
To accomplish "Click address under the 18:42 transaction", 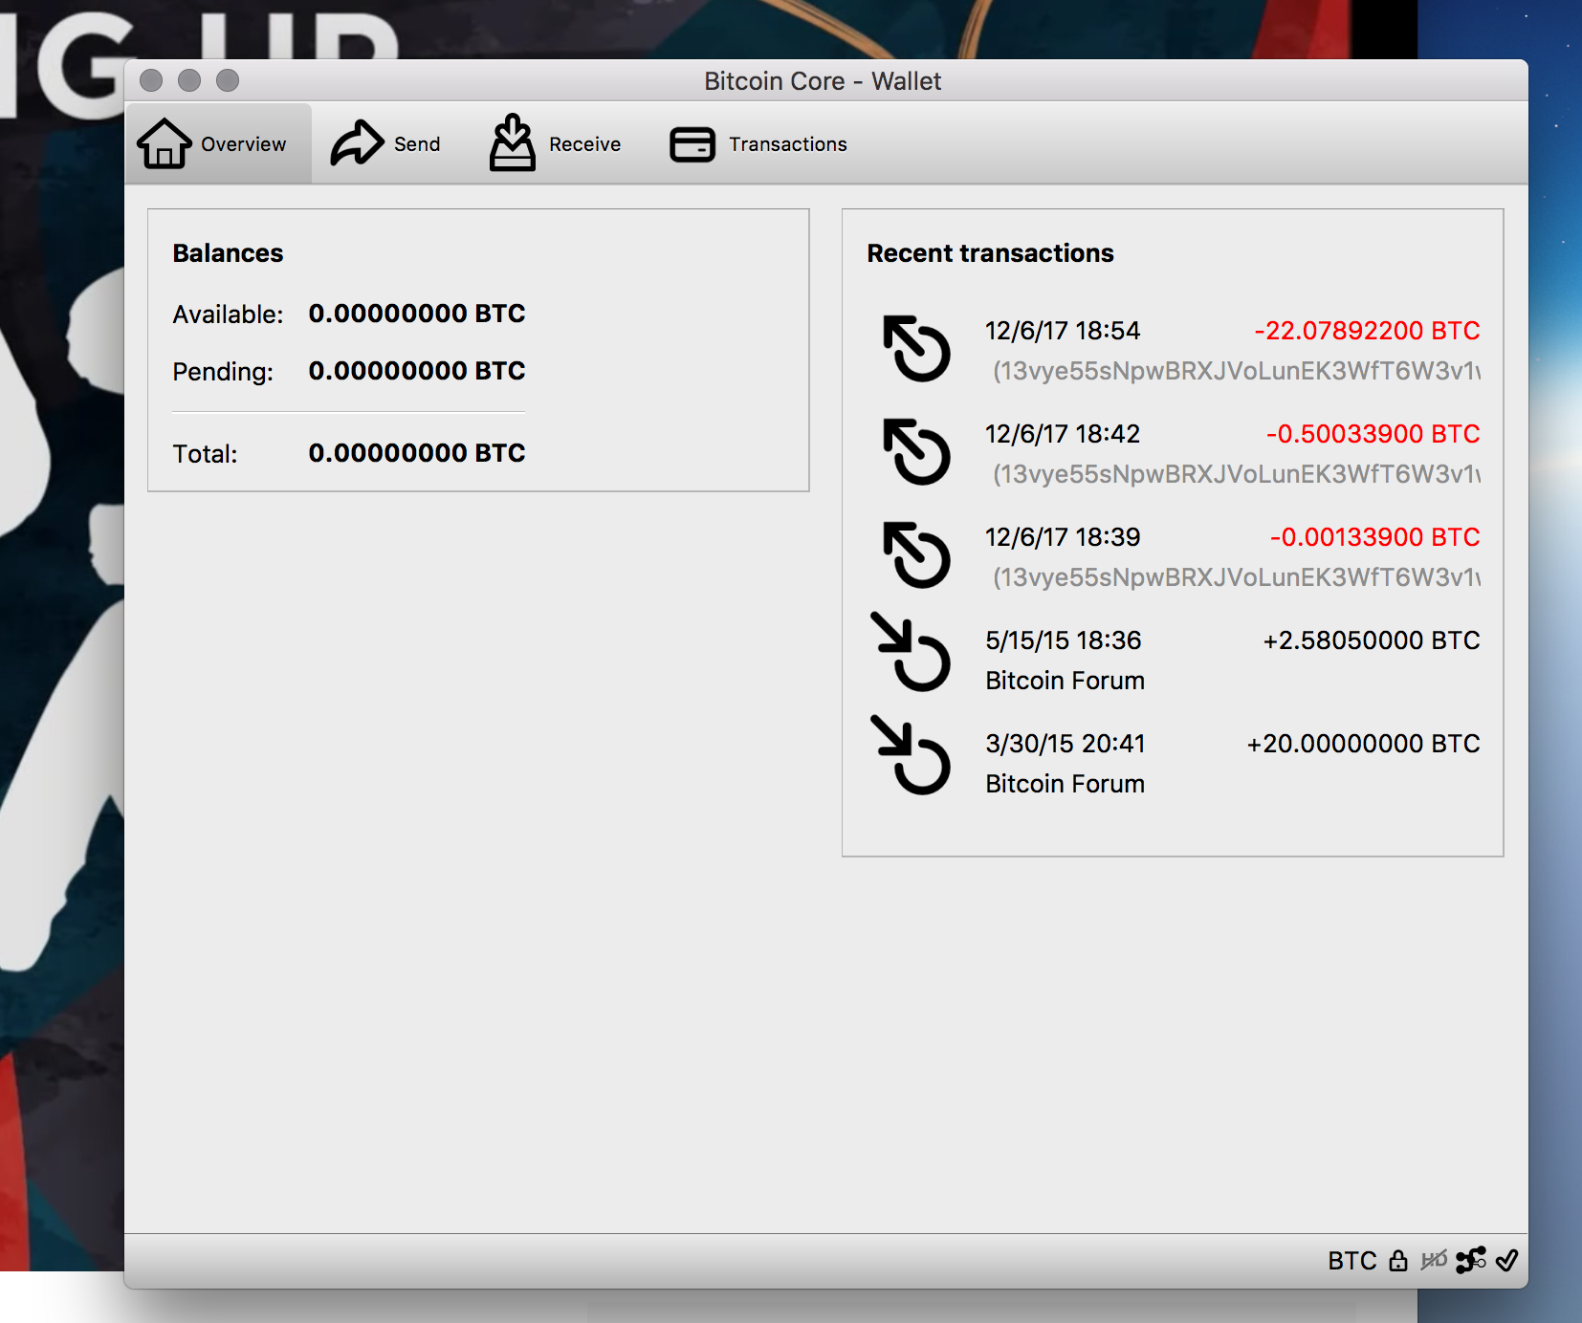I will [x=1236, y=474].
